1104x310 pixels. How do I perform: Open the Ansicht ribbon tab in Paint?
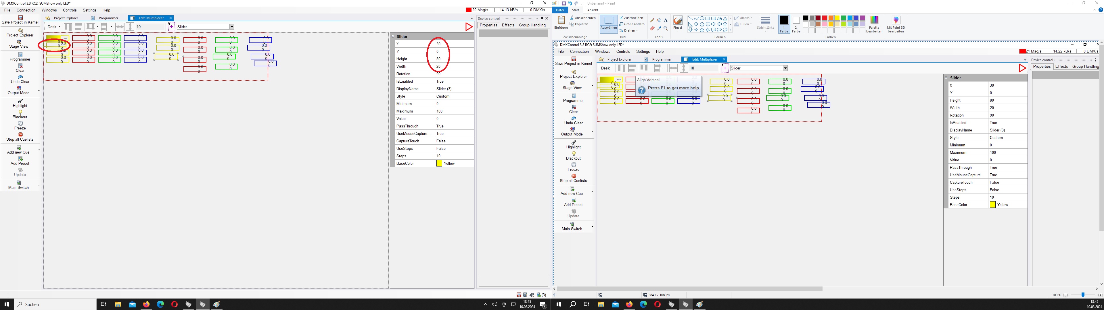[x=593, y=10]
